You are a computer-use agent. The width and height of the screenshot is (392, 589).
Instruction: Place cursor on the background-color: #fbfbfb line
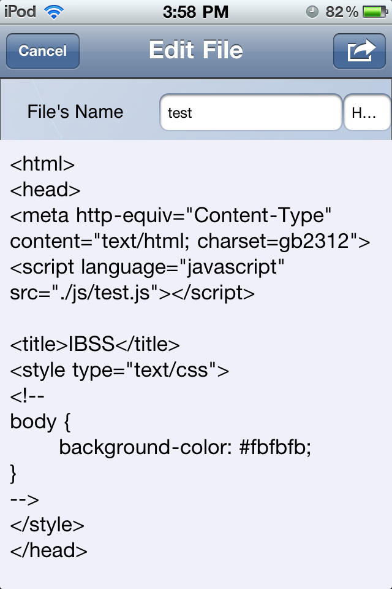pyautogui.click(x=186, y=447)
